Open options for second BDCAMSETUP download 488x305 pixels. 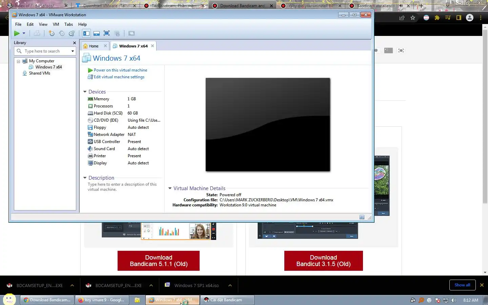(x=151, y=285)
